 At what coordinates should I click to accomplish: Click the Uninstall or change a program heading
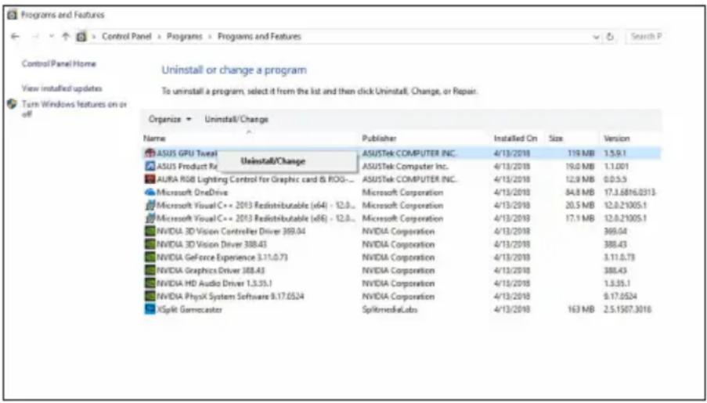point(234,70)
